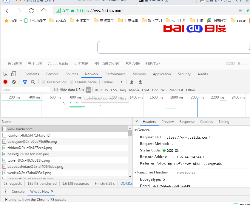Screen dimensions: 250x205
Task: Open the Security tab
Action: coord(184,74)
